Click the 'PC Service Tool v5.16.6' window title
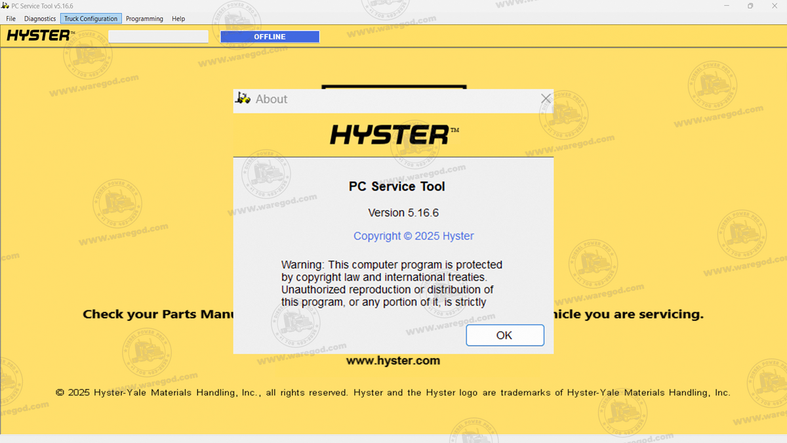 42,5
